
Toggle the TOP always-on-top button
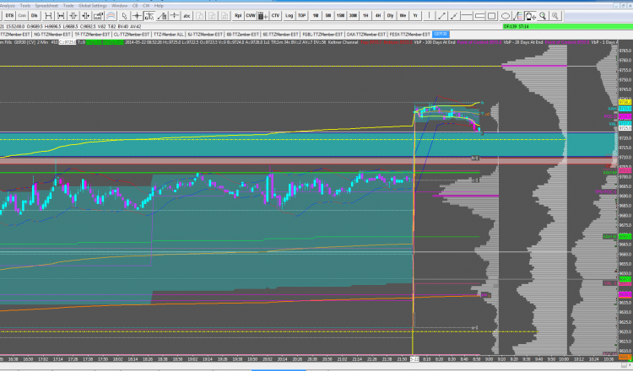click(x=301, y=16)
